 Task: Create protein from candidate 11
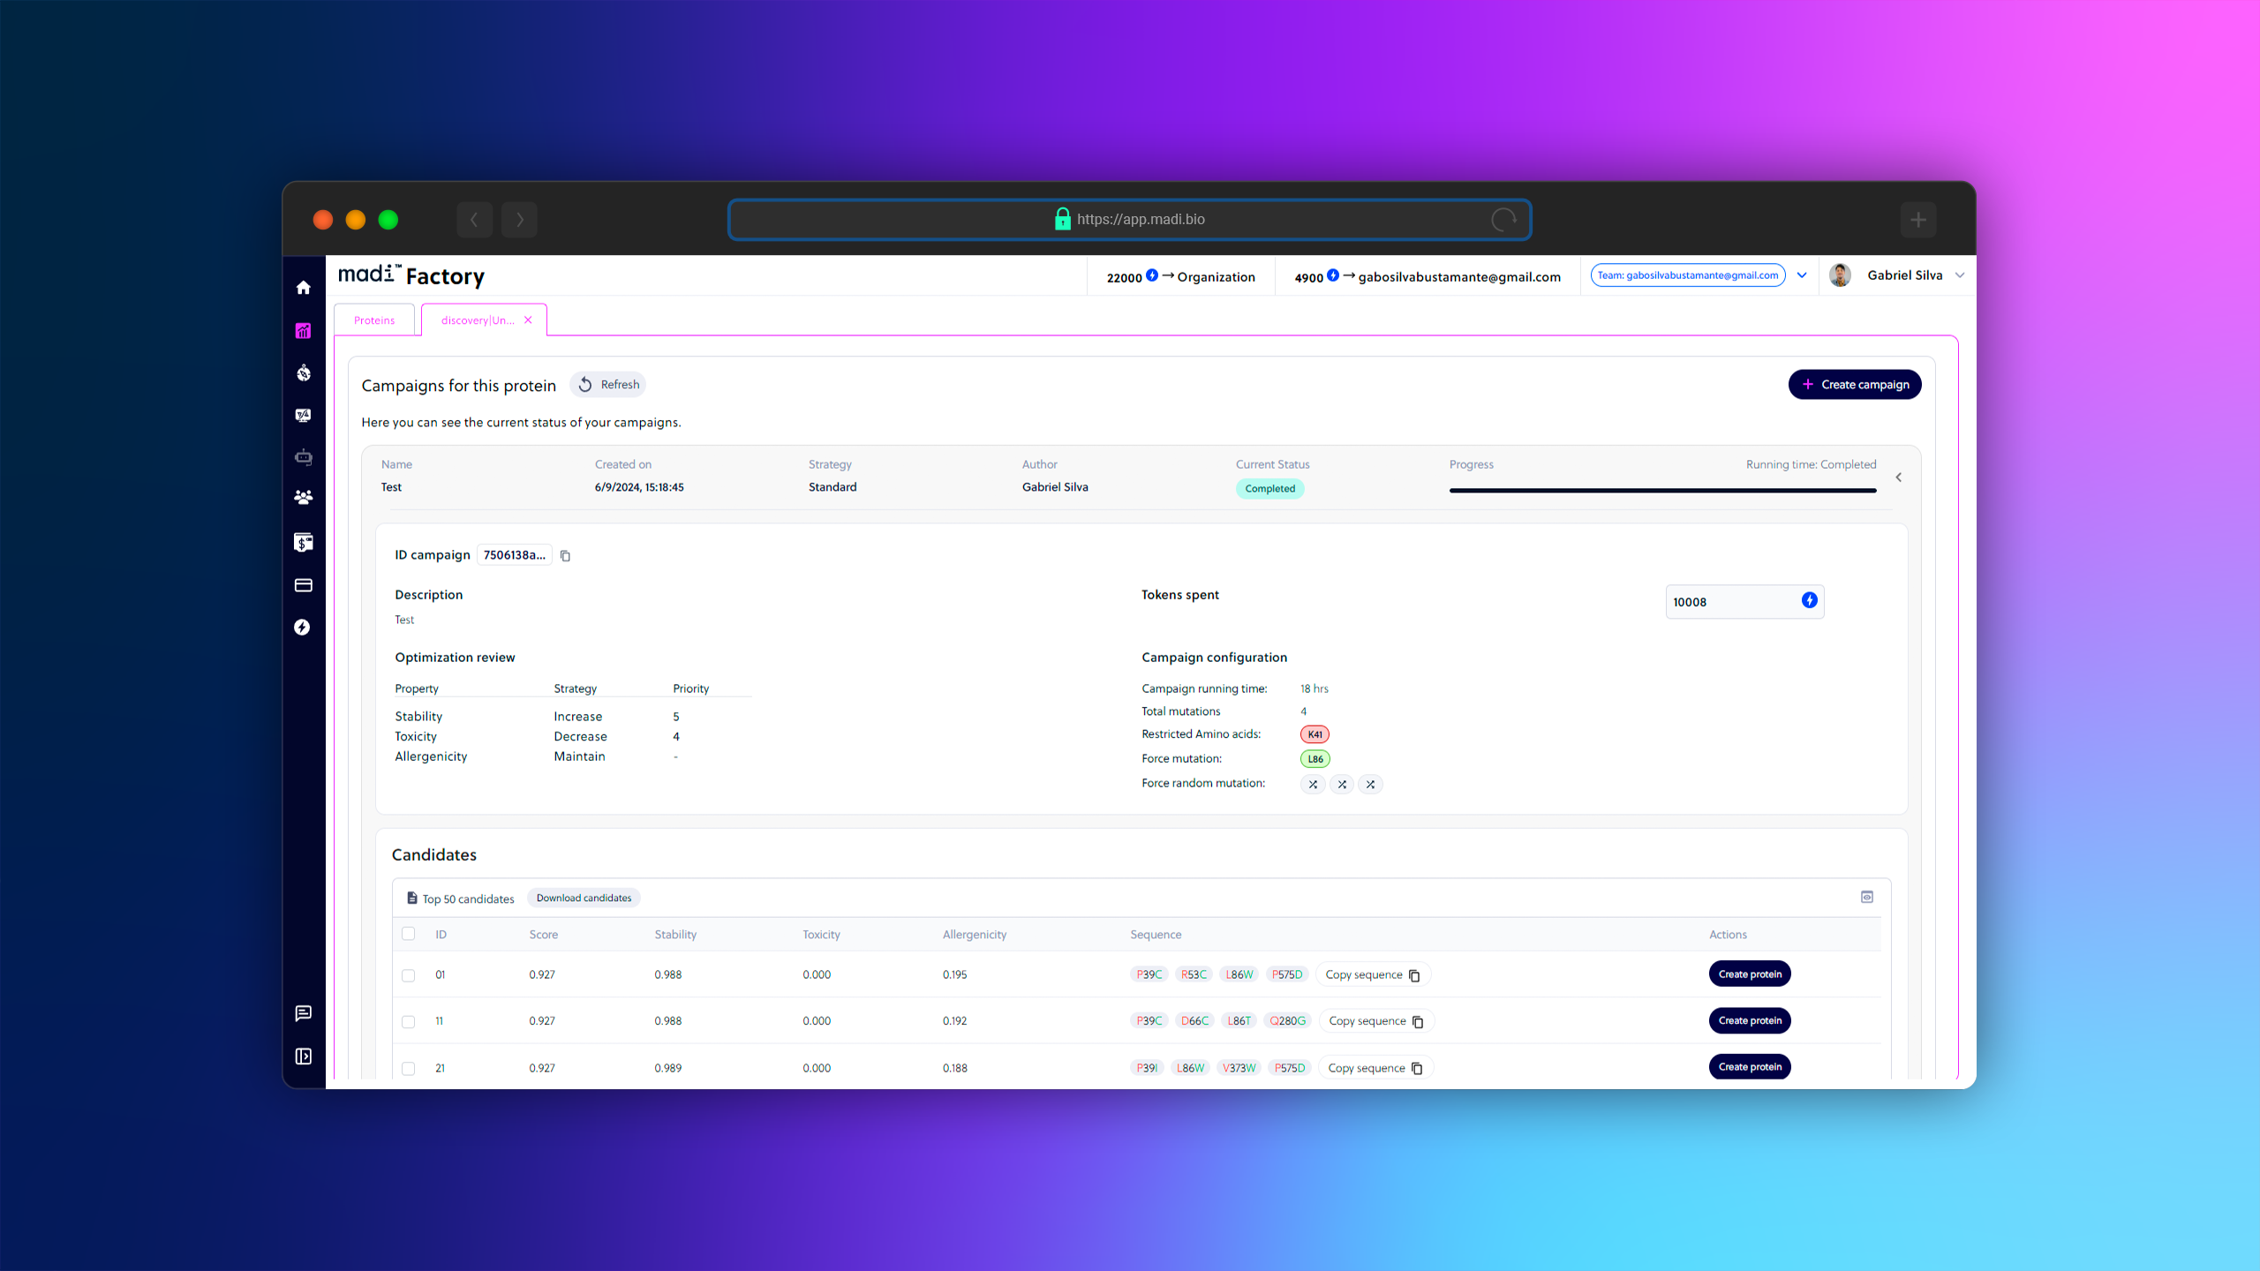(x=1750, y=1020)
